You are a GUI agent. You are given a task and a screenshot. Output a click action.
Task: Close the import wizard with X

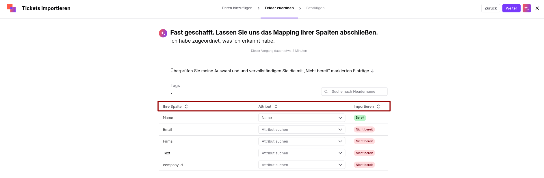537,8
